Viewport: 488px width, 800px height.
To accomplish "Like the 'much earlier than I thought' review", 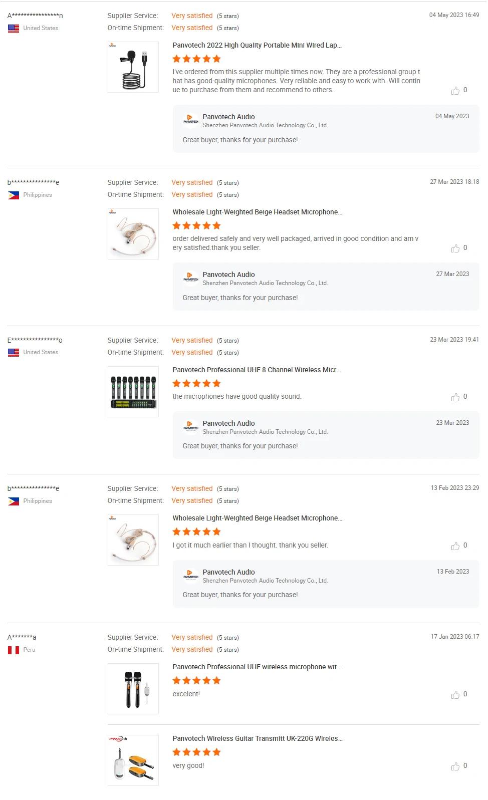I will pos(455,546).
